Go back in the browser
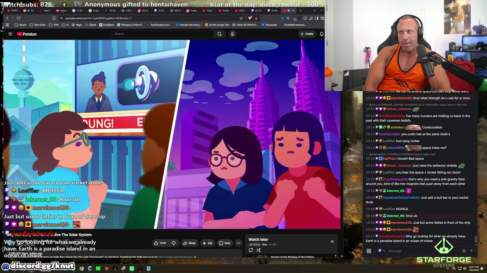The height and width of the screenshot is (273, 487). coord(7,18)
